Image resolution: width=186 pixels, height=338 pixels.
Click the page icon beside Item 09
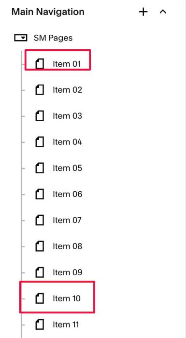40,272
